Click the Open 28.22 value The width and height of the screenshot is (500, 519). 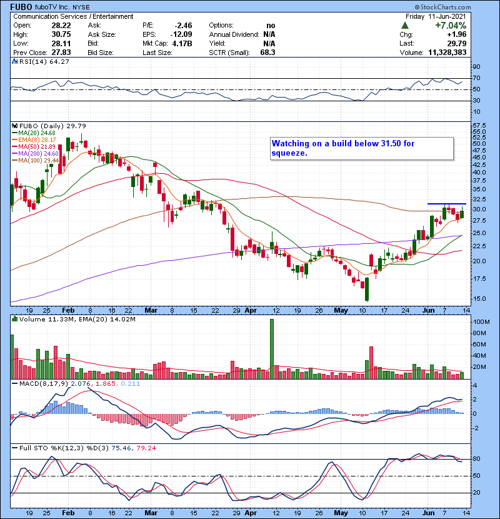tap(61, 26)
